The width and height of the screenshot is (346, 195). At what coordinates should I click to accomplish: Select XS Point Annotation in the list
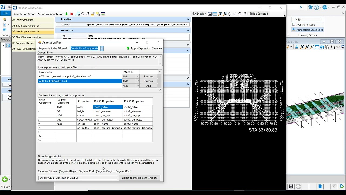point(33,20)
